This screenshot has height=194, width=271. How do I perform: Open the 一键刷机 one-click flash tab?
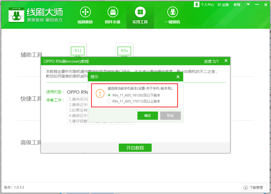[173, 15]
